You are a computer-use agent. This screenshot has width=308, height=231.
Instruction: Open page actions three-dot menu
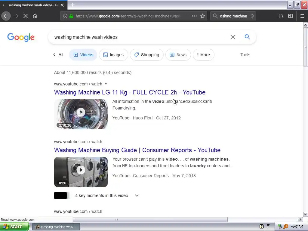coord(194,16)
